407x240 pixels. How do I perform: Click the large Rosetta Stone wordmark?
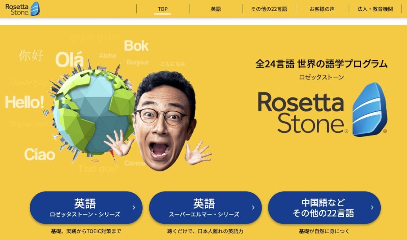302,112
